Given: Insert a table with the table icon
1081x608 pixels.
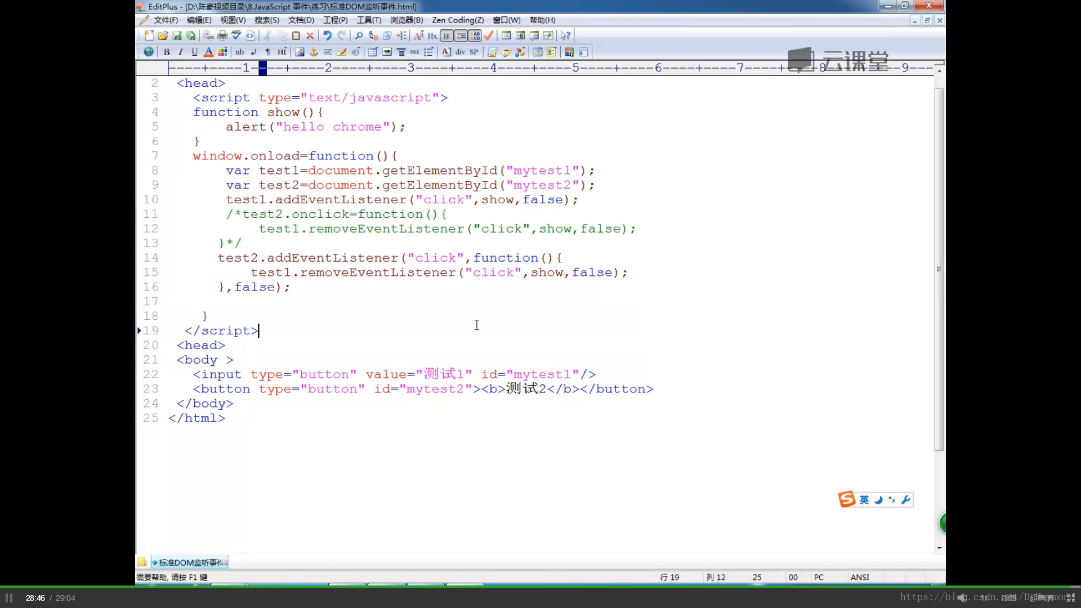Looking at the screenshot, I should click(x=373, y=52).
